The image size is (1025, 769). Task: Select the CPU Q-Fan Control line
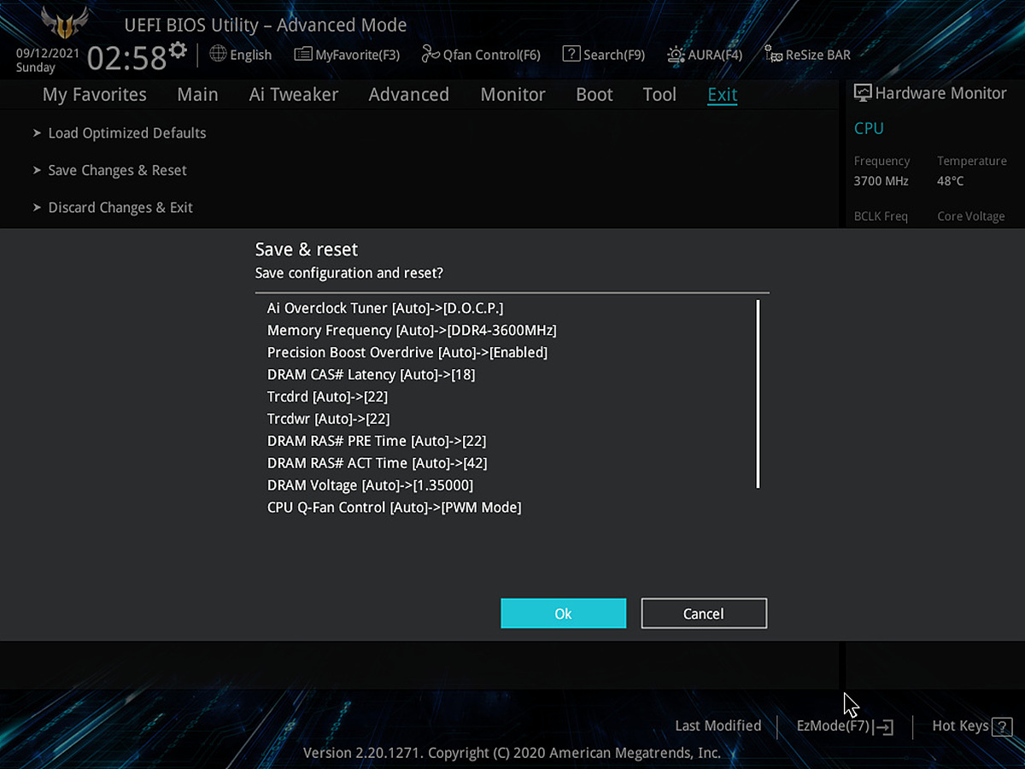pyautogui.click(x=394, y=508)
